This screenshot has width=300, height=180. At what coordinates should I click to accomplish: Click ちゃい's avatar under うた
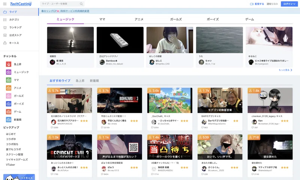tap(201, 62)
